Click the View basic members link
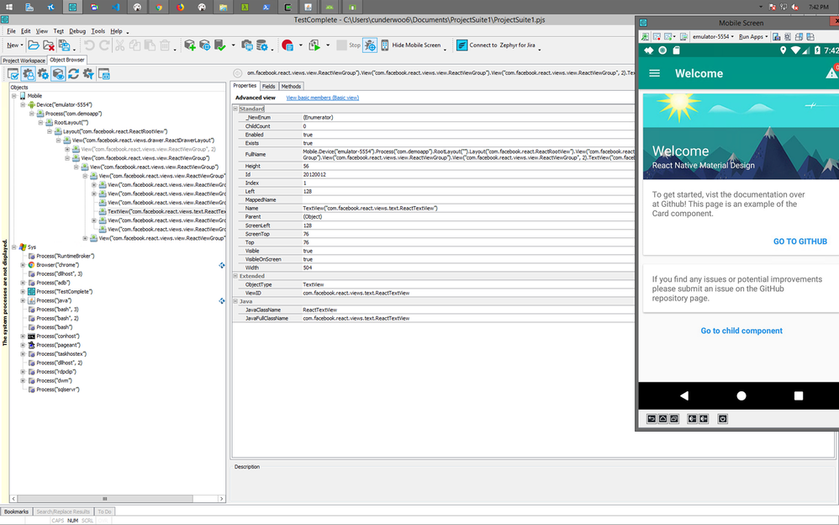 323,98
